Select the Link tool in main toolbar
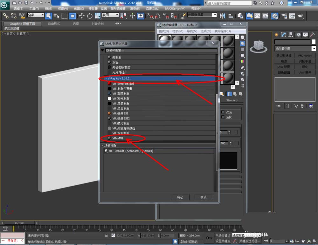The height and width of the screenshot is (245, 318). point(6,16)
